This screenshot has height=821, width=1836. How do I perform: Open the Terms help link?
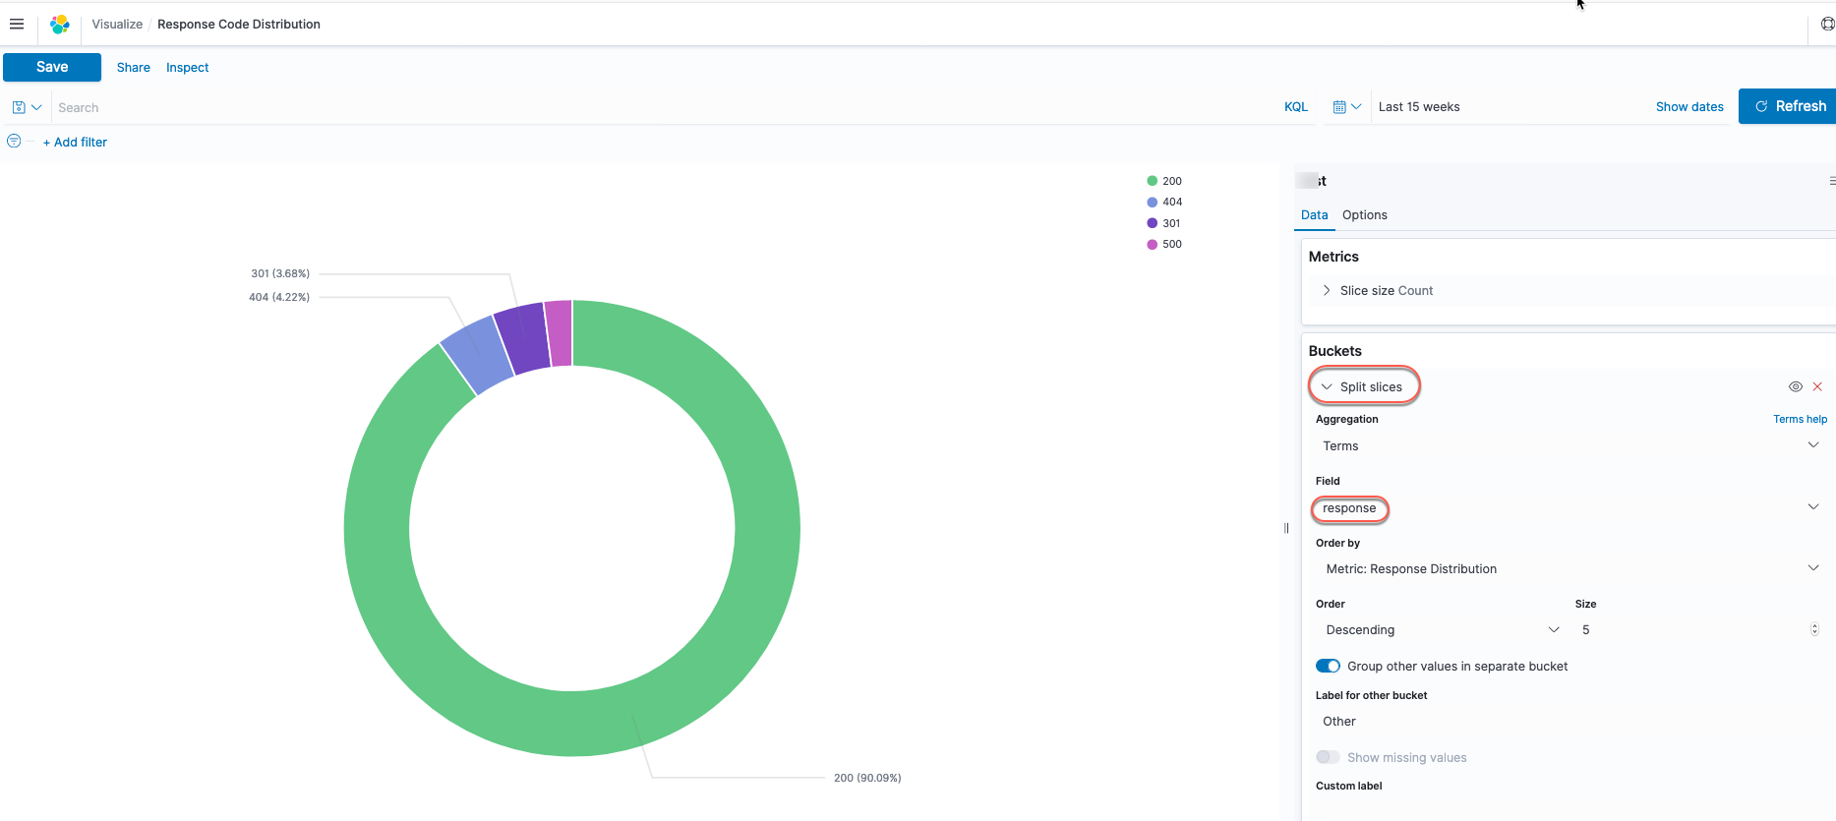tap(1800, 419)
